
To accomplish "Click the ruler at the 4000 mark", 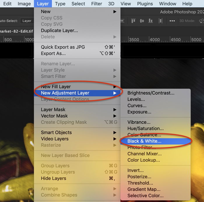I will tap(155, 40).
